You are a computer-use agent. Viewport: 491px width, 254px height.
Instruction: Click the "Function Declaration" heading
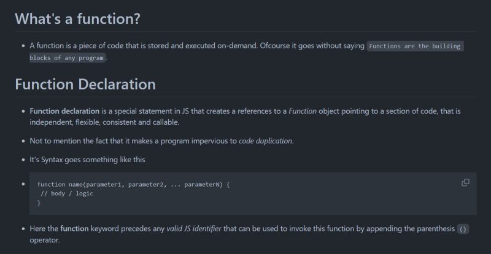click(x=85, y=84)
